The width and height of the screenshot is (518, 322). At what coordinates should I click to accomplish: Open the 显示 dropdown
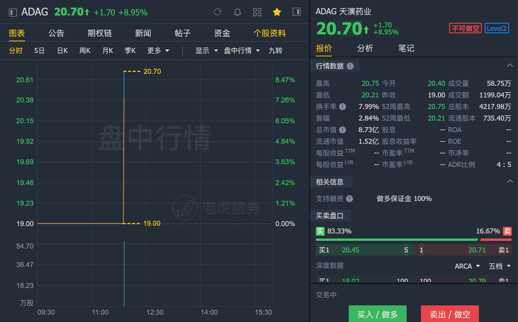[207, 51]
